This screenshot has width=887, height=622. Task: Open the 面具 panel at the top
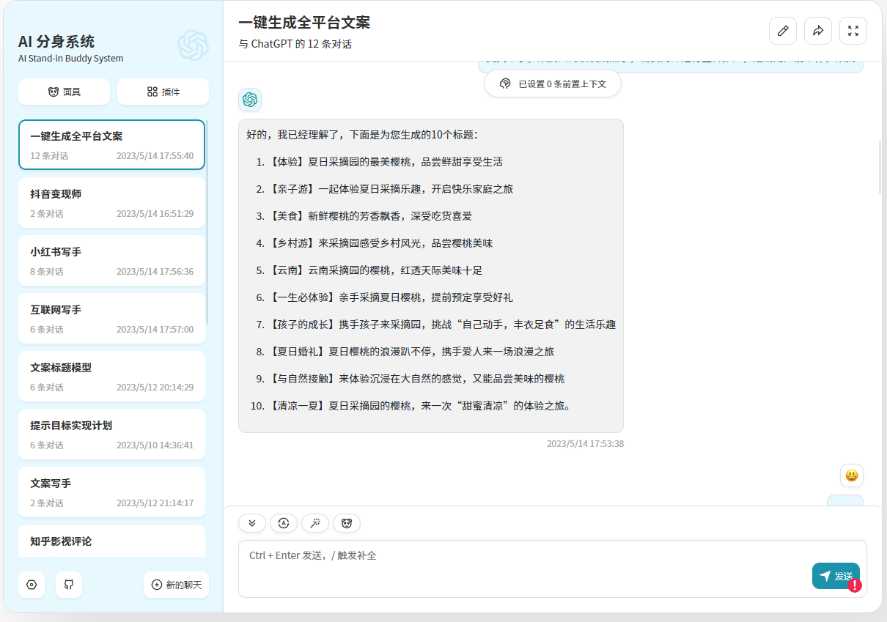pos(64,91)
